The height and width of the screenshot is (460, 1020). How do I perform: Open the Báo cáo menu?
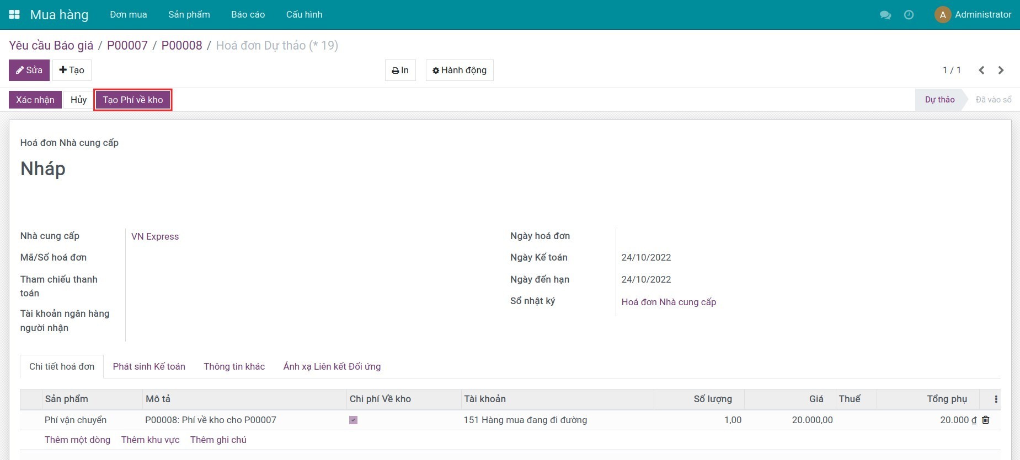(248, 14)
